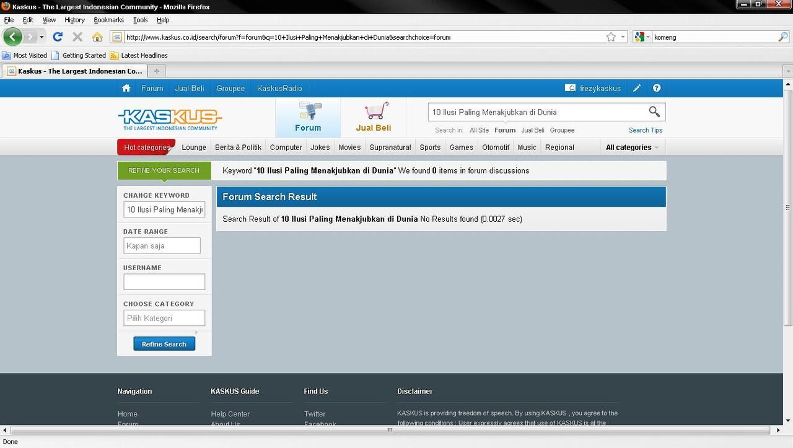Click the frezykaskus user profile icon
The image size is (793, 448).
pyautogui.click(x=570, y=88)
